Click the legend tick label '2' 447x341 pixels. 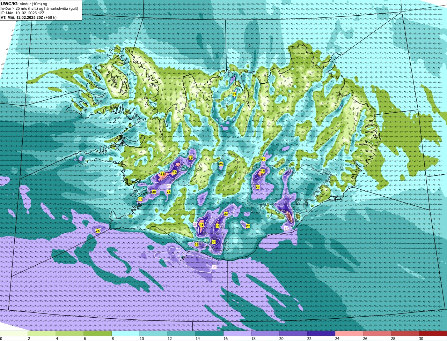[x=29, y=339]
